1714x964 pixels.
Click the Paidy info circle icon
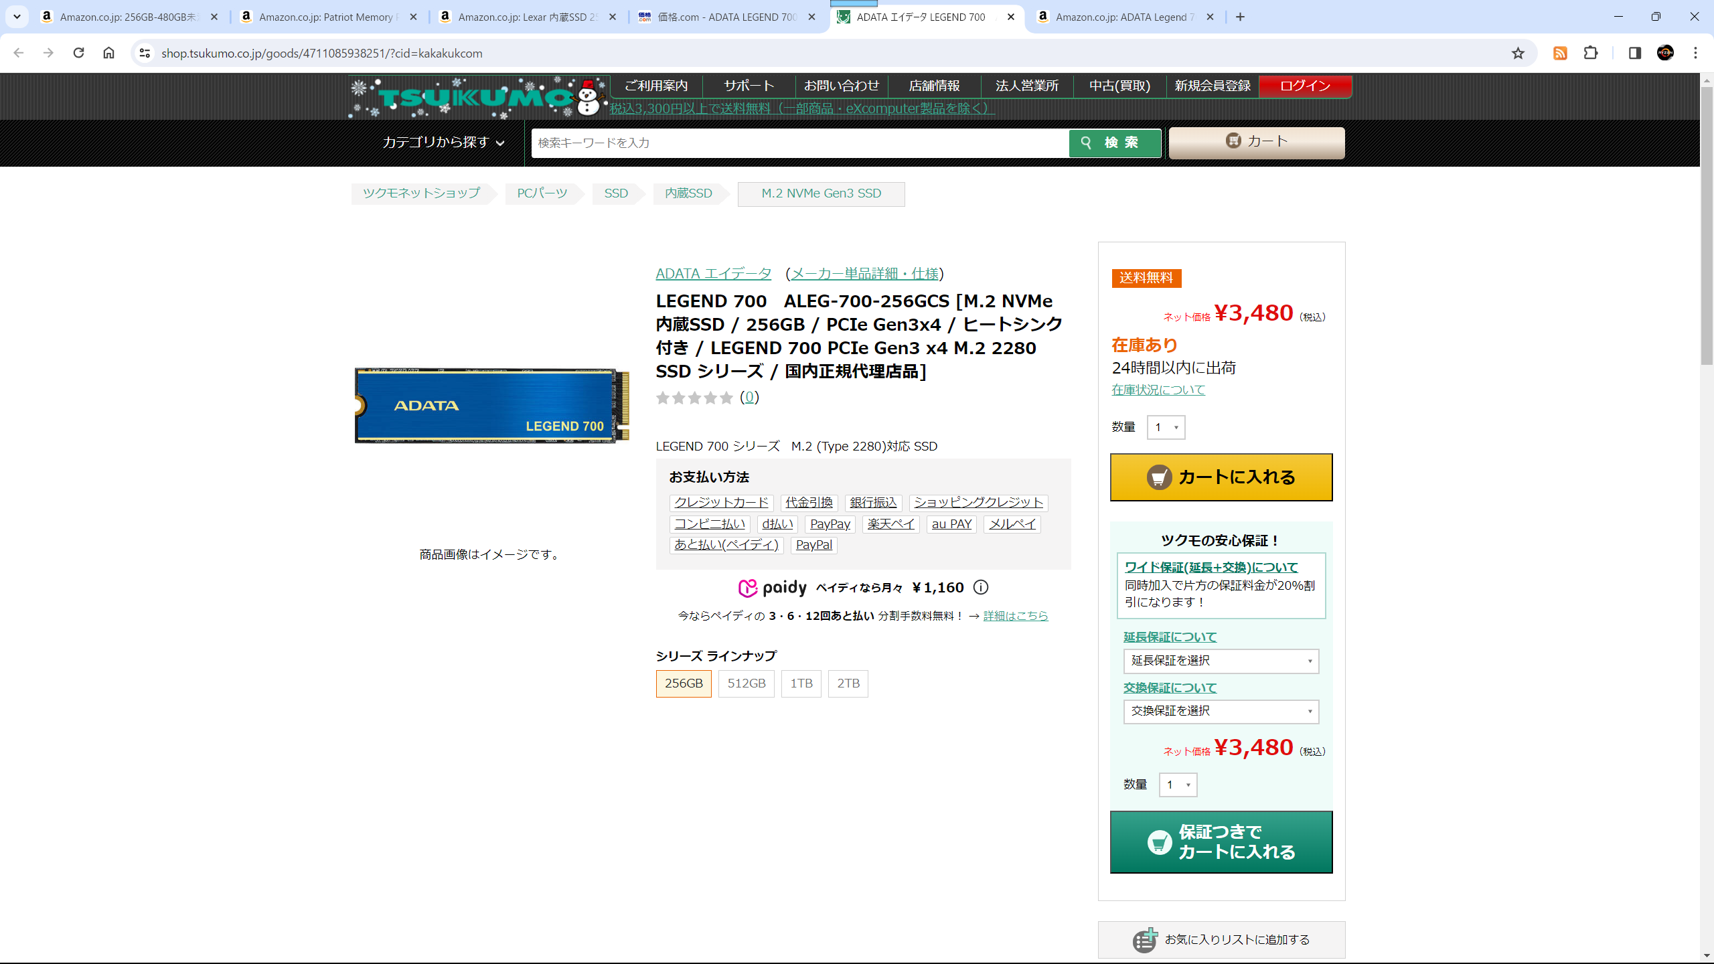pyautogui.click(x=981, y=588)
